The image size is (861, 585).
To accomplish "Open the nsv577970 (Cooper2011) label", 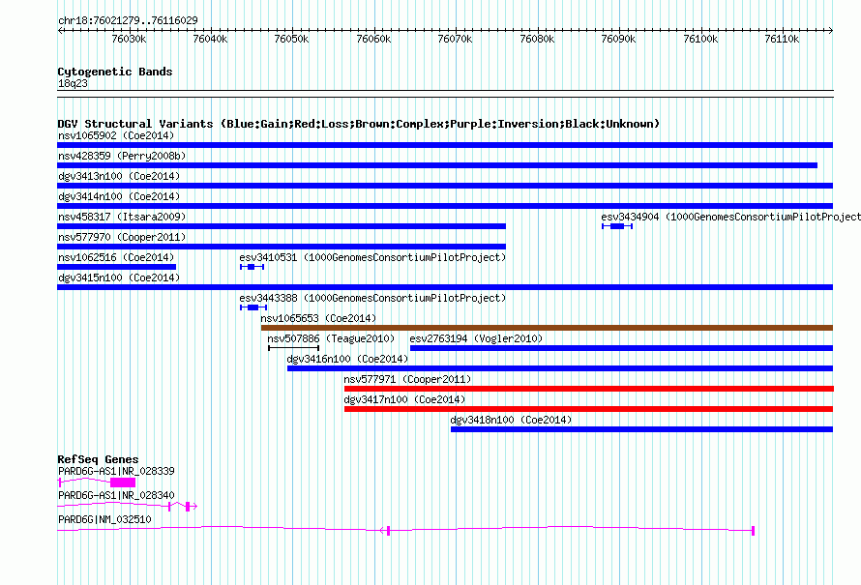I will [x=122, y=237].
